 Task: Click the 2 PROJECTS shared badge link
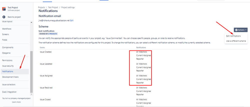click(53, 34)
